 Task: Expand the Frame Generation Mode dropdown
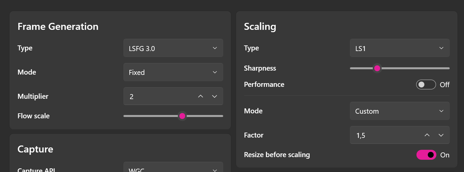tap(173, 72)
